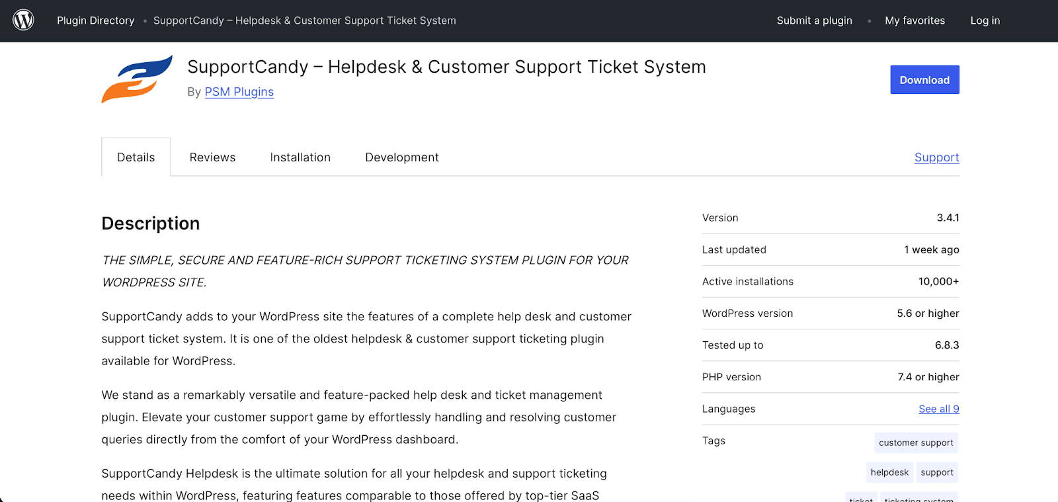Viewport: 1058px width, 502px height.
Task: Open My favorites
Action: pos(914,21)
